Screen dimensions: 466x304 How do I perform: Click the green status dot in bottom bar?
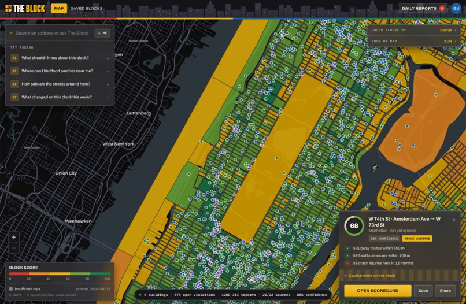tap(140, 295)
